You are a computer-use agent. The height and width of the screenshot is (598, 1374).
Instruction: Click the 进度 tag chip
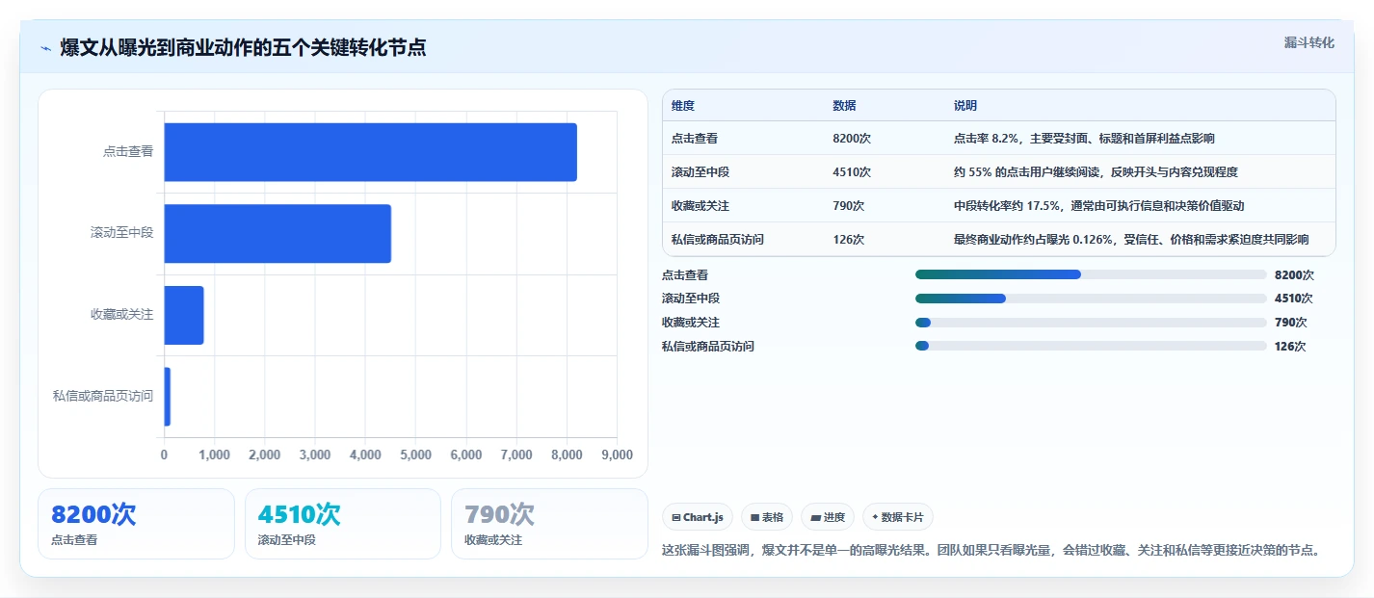(x=828, y=517)
